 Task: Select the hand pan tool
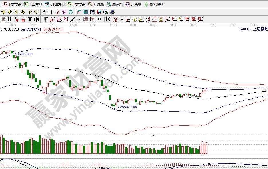point(44,12)
